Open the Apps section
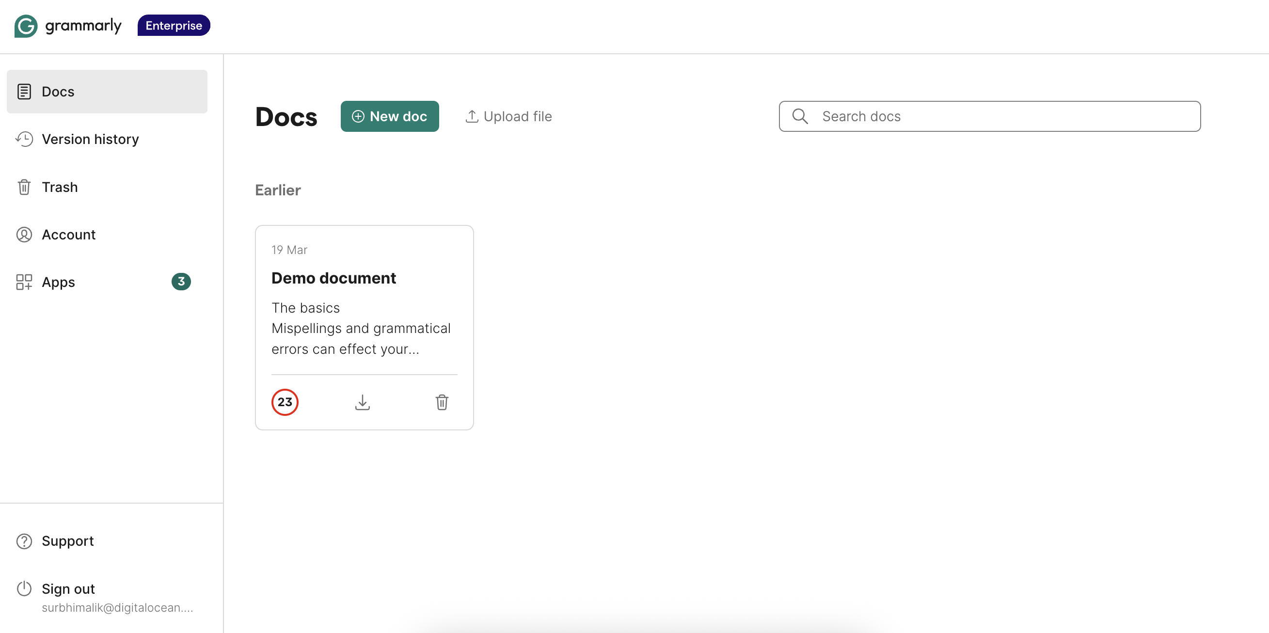 [x=58, y=282]
